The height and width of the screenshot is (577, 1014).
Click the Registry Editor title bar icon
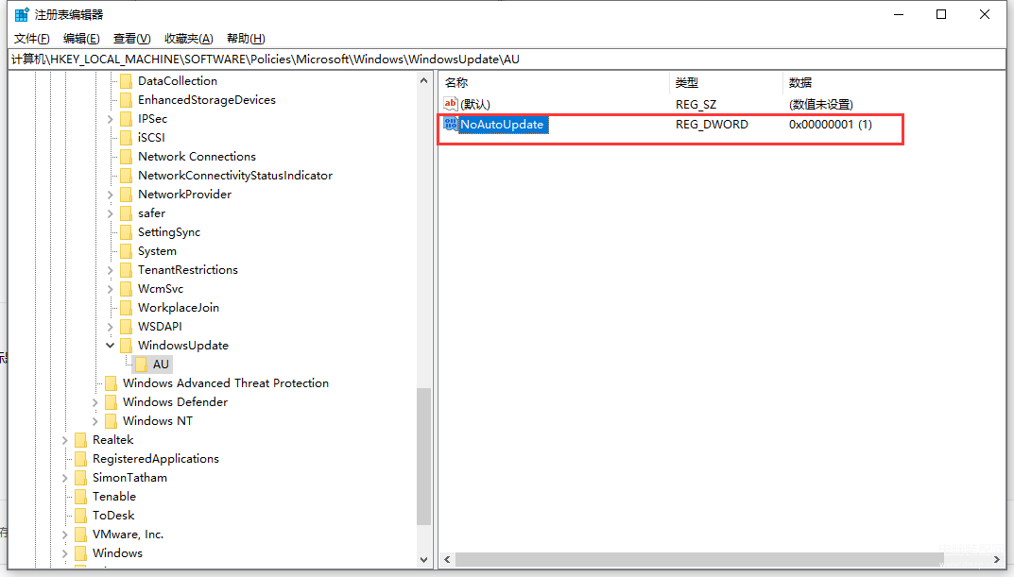coord(22,14)
